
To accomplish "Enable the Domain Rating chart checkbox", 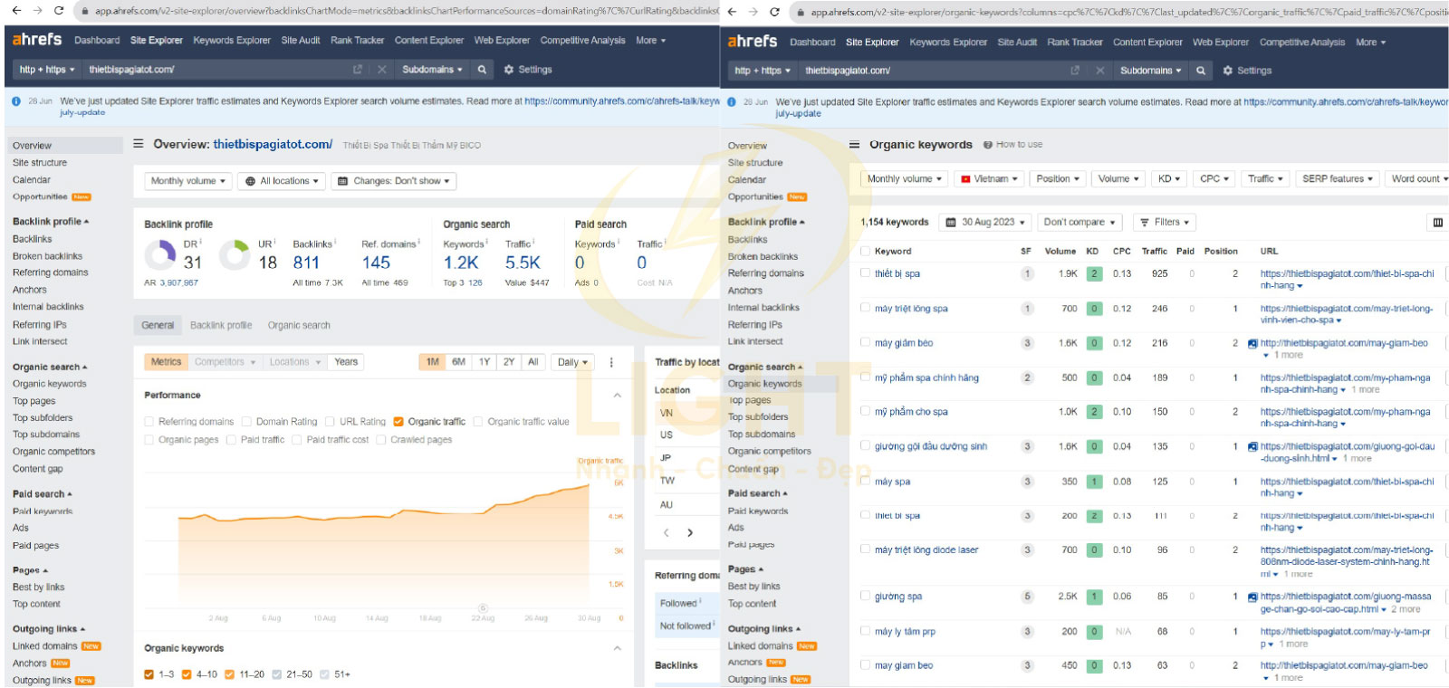I will point(246,422).
